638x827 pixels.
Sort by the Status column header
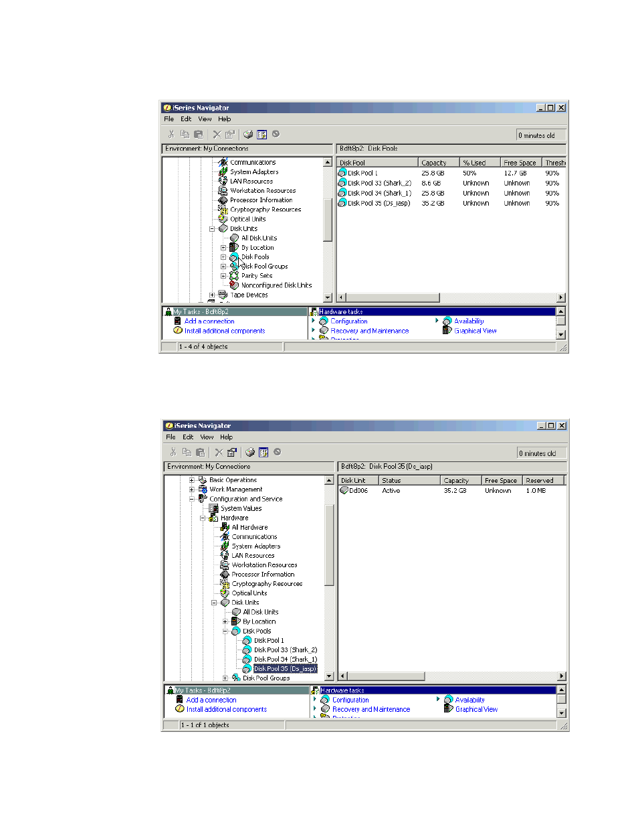[x=409, y=480]
